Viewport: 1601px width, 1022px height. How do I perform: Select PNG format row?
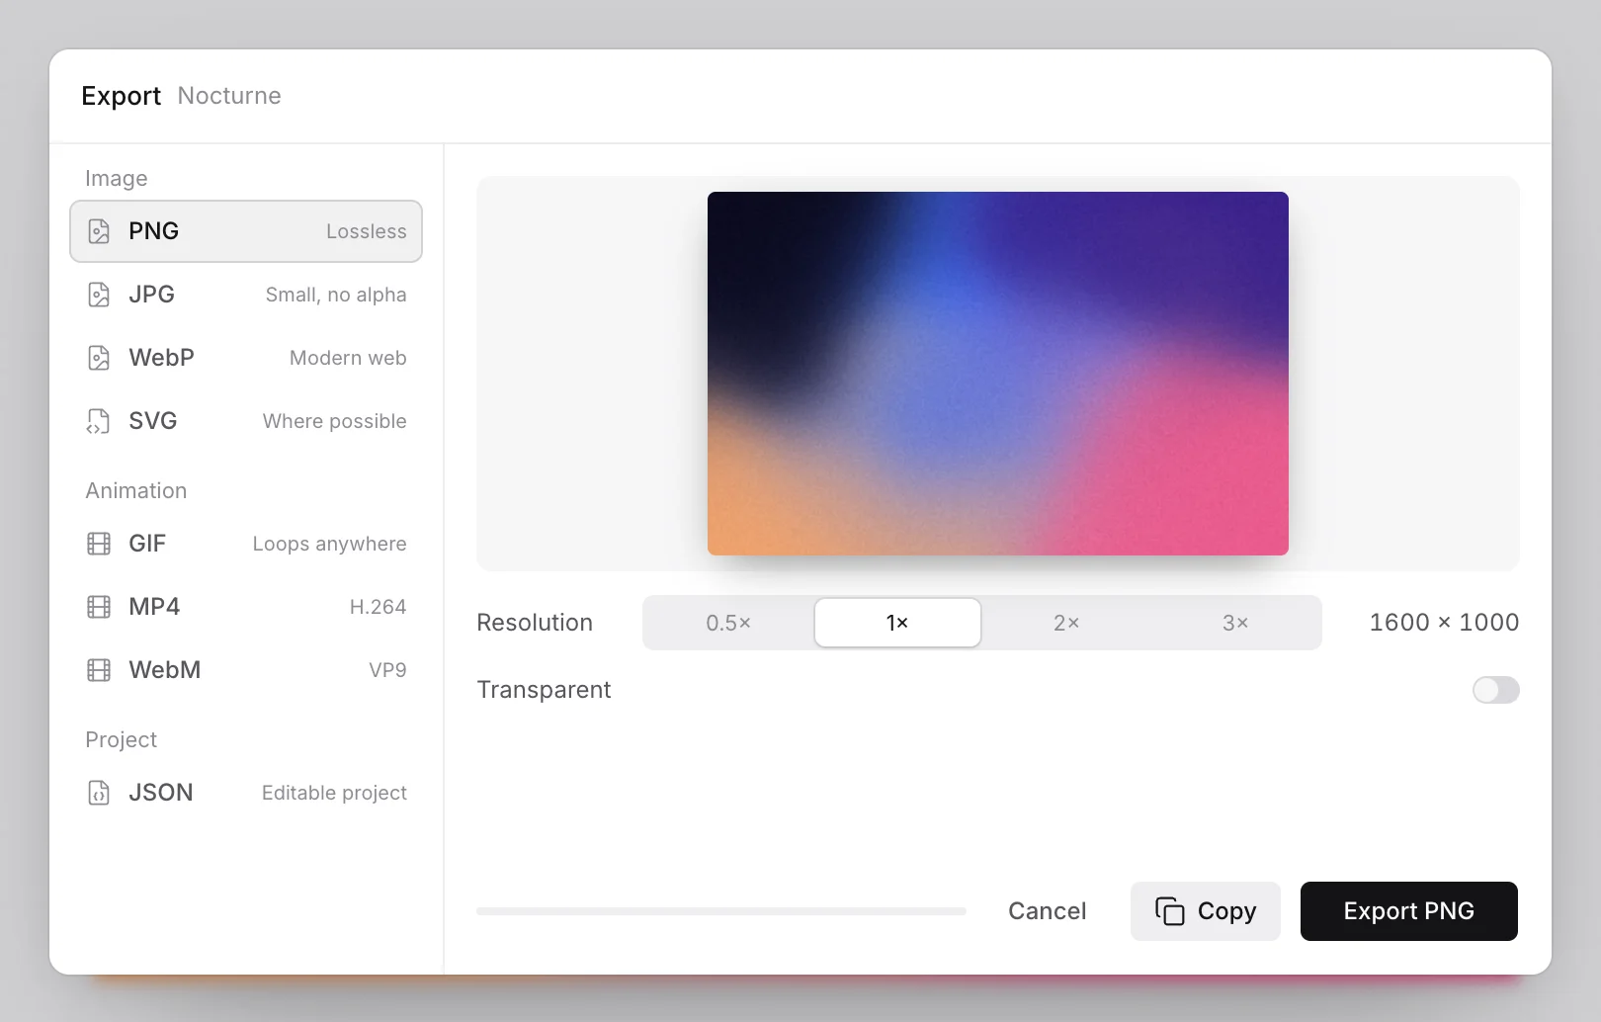246,231
